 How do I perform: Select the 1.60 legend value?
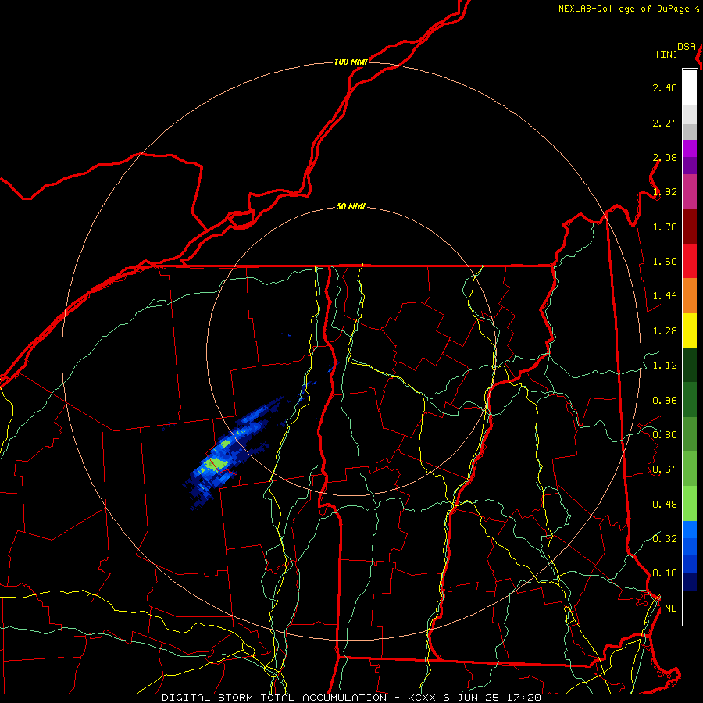[665, 262]
